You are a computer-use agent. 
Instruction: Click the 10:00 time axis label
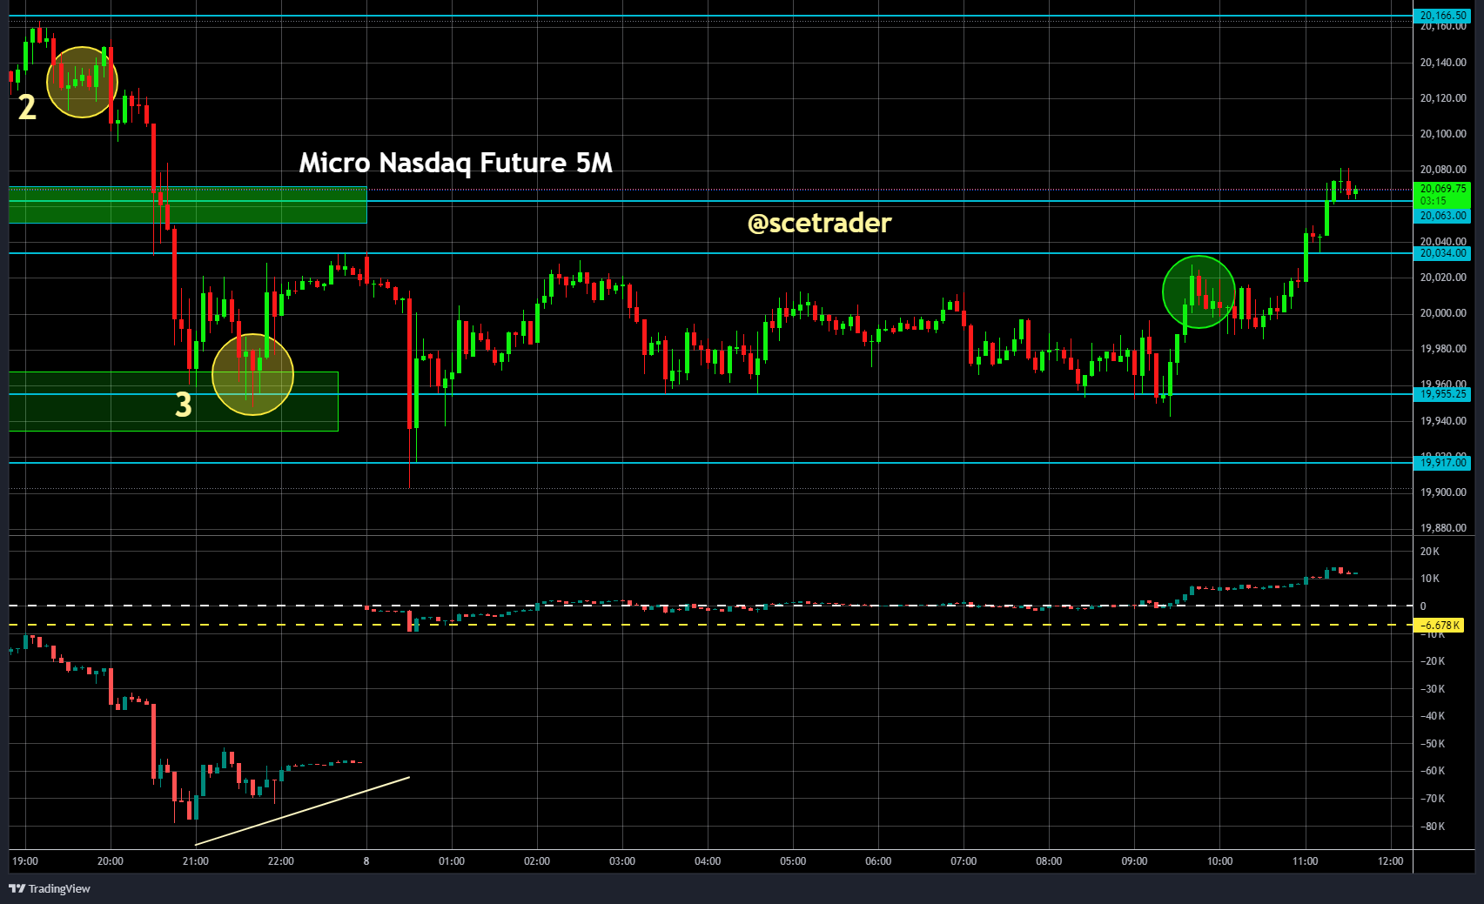coord(1219,861)
